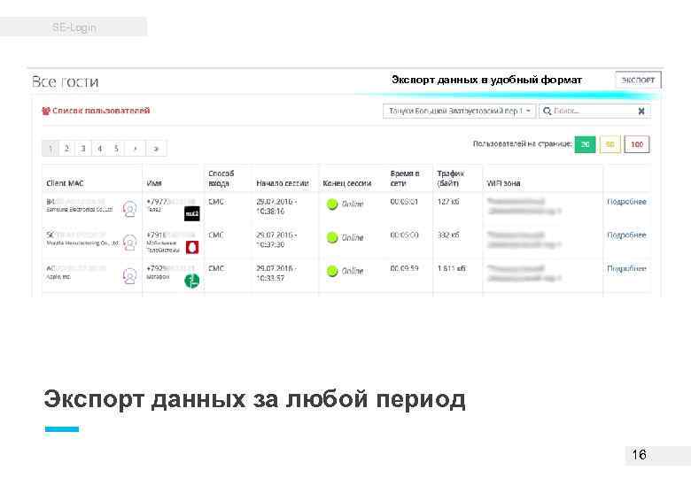Screen dimensions: 691x478
Task: Click the Все гости heading
Action: (x=66, y=81)
